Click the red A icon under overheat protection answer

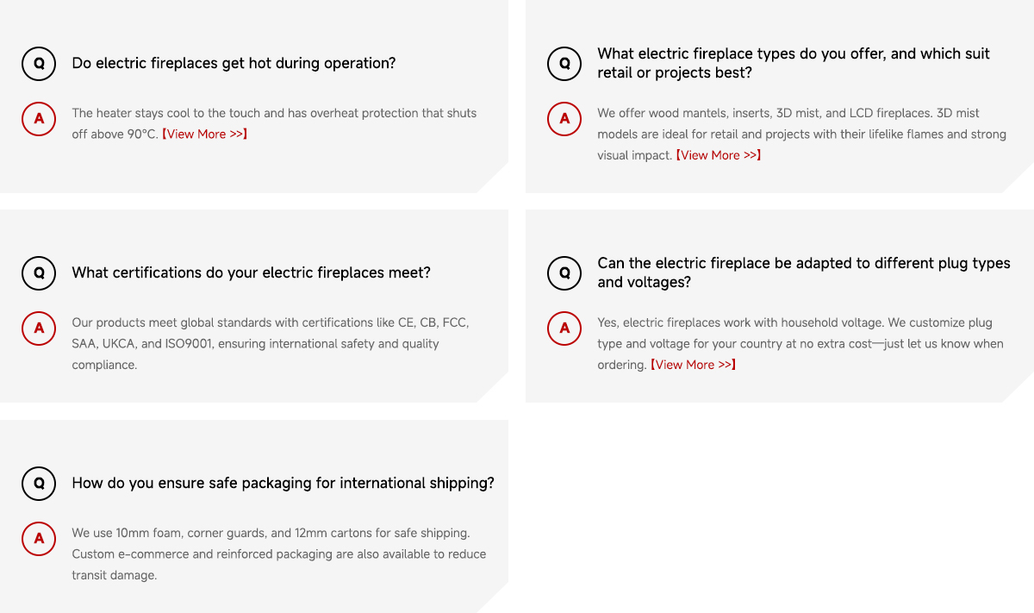[x=39, y=119]
